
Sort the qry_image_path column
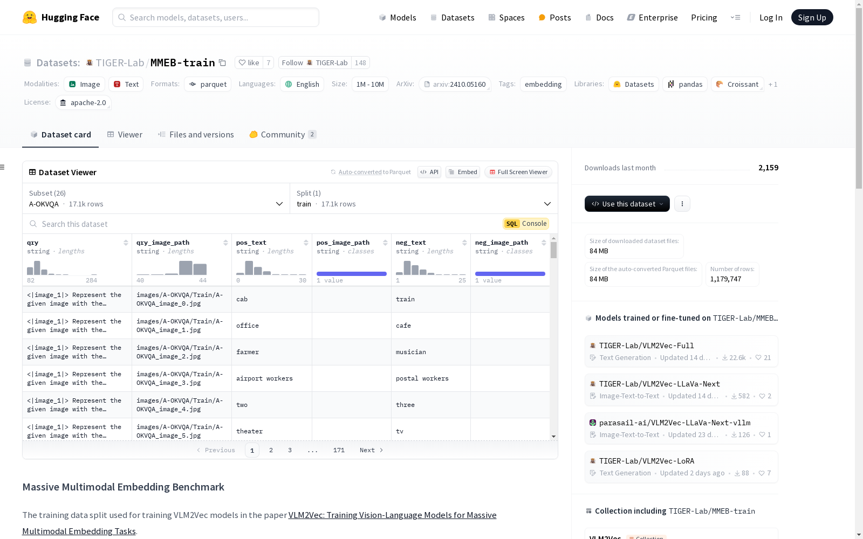click(225, 243)
